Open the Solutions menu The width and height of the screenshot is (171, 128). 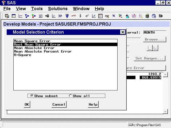pyautogui.click(x=58, y=9)
